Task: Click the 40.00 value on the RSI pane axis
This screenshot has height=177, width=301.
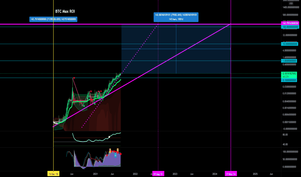Action: tap(285, 144)
